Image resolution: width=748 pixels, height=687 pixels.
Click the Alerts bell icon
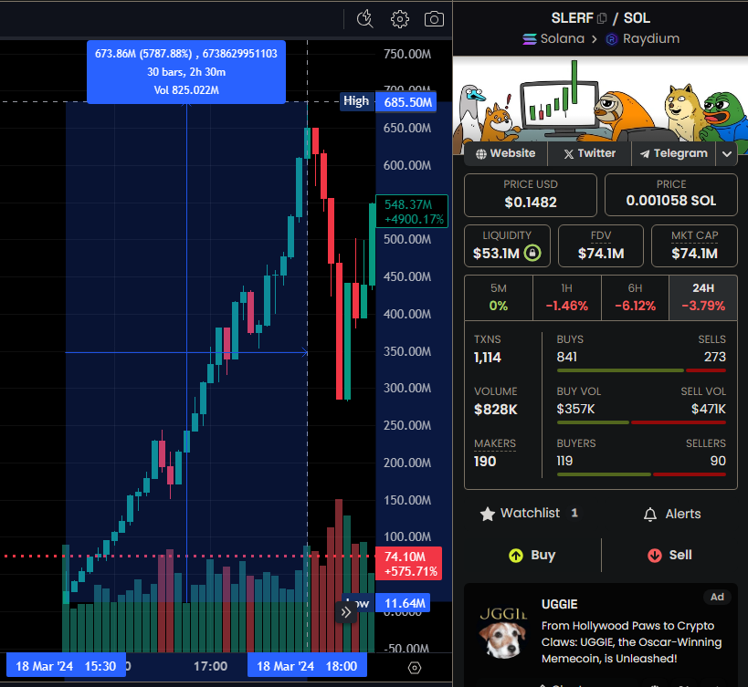(x=650, y=515)
